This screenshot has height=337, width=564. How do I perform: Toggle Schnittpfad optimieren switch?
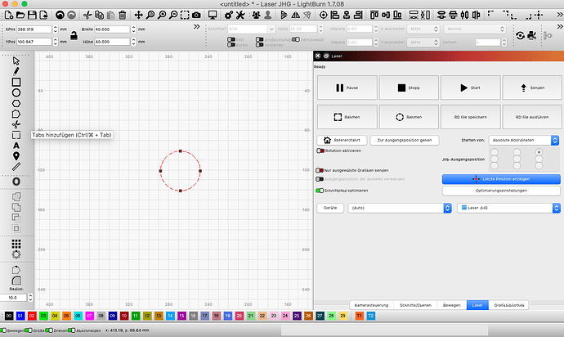(x=320, y=191)
